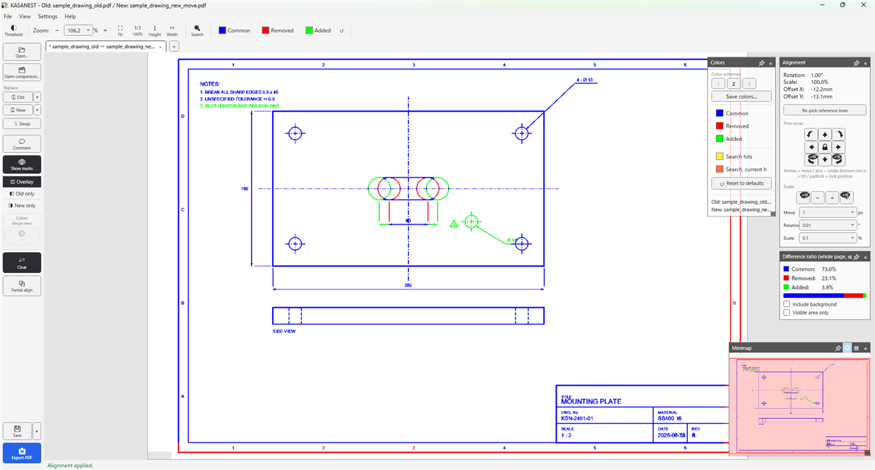Decrease scale with the minus button in Alignment
Screen dimensions: 875x470
point(818,197)
